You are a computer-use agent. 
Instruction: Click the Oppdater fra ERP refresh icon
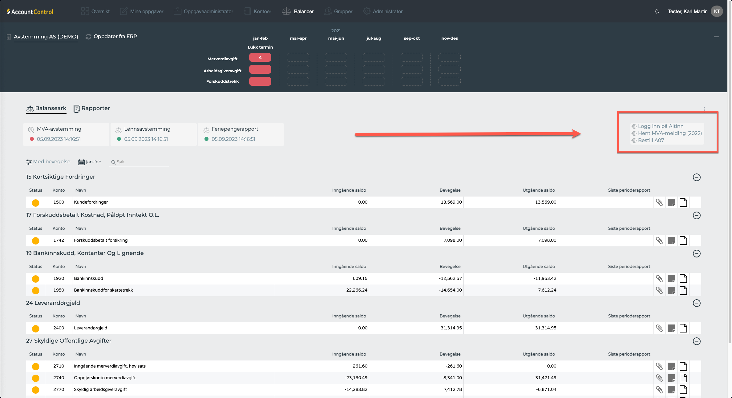point(88,37)
